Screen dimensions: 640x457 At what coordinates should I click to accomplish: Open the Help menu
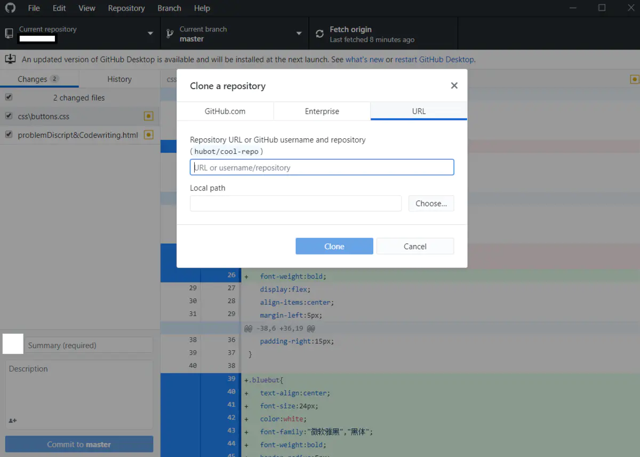pos(202,8)
